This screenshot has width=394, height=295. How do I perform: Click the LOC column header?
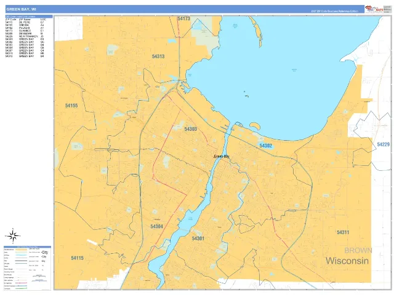(43, 19)
